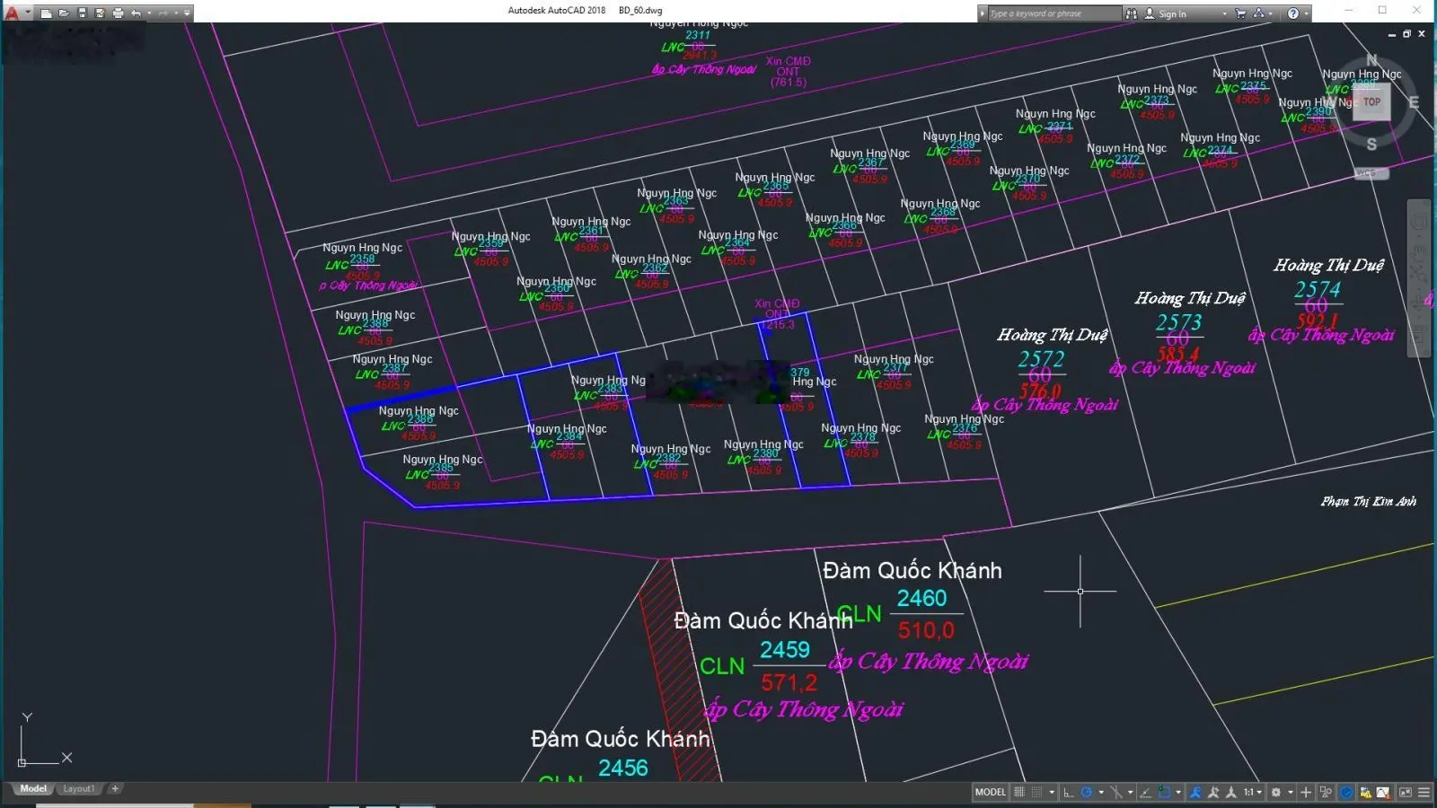This screenshot has width=1437, height=808.
Task: Select the area value 510,0 text
Action: pyautogui.click(x=926, y=630)
